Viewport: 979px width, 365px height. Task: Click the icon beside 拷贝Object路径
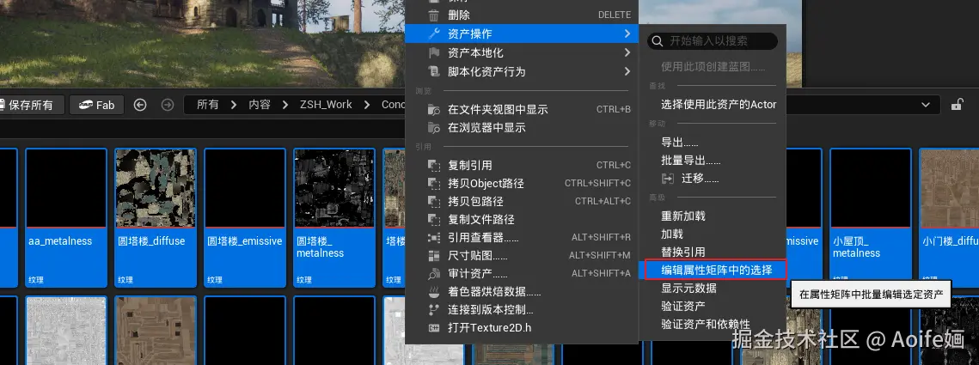433,184
